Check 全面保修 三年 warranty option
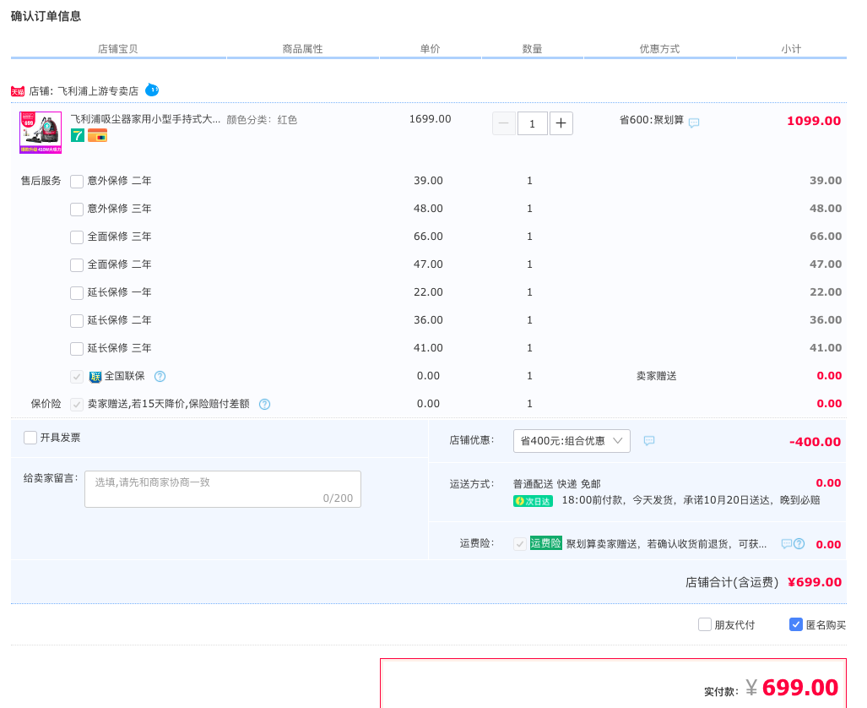The image size is (867, 708). coord(77,237)
